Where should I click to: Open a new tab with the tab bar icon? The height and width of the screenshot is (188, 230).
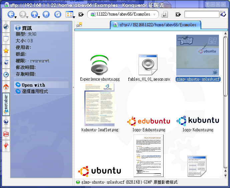(x=79, y=25)
